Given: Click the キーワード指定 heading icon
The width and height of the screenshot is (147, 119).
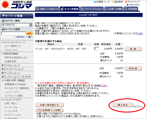Looking at the screenshot, I should 3,29.
